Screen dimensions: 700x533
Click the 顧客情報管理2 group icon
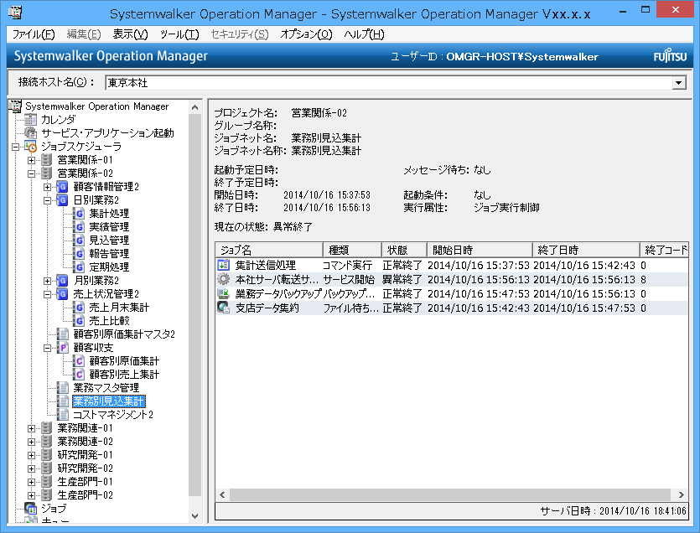point(63,187)
